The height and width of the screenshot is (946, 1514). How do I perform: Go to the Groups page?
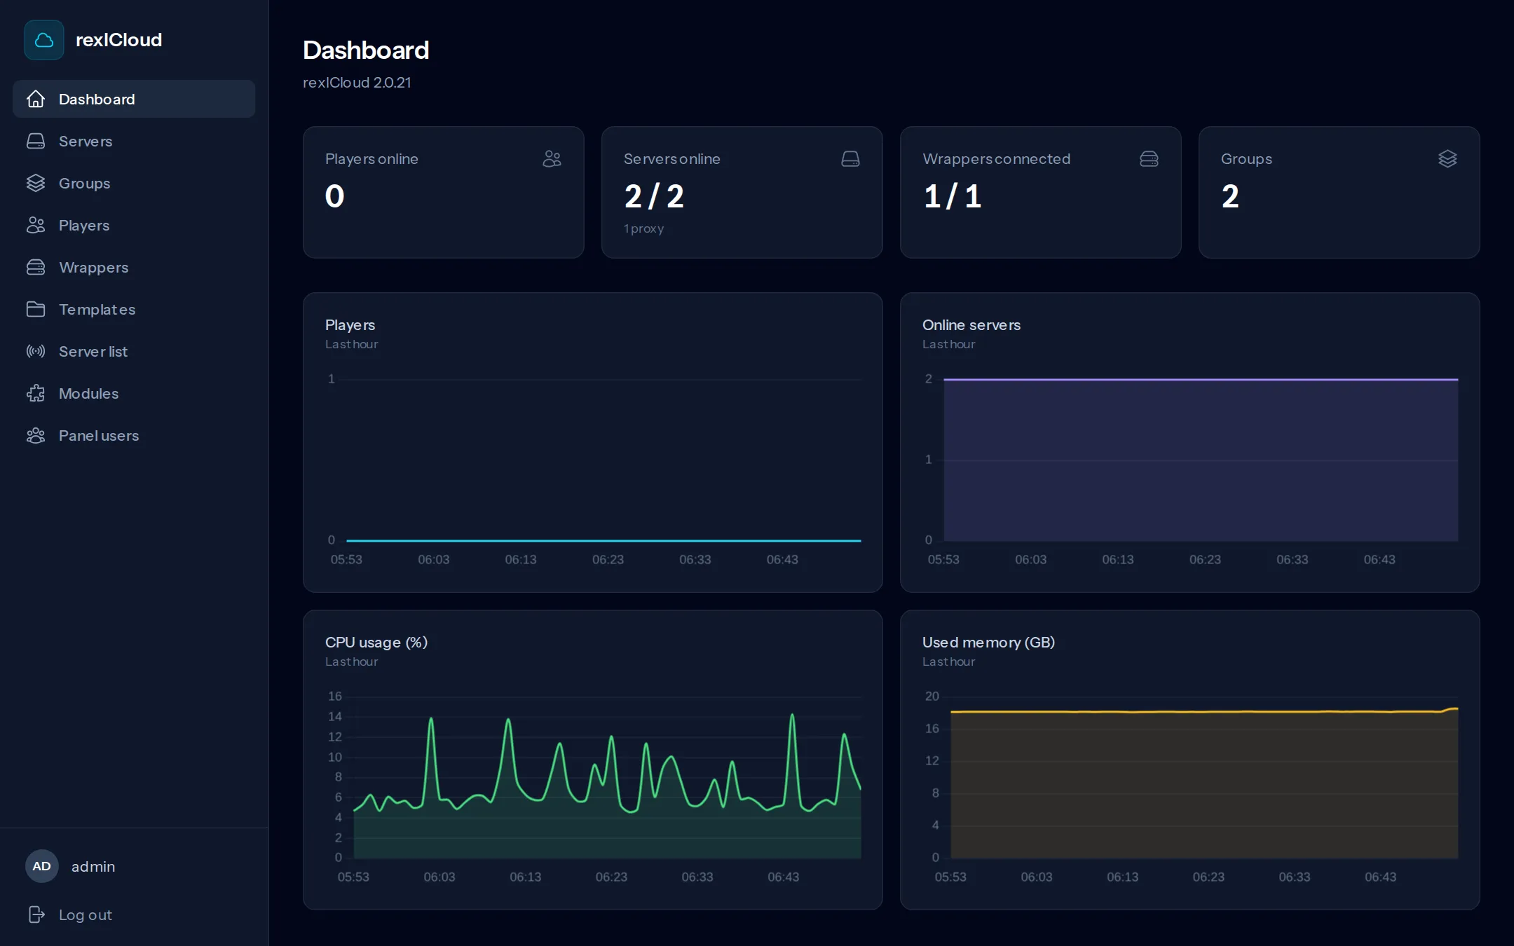tap(134, 183)
